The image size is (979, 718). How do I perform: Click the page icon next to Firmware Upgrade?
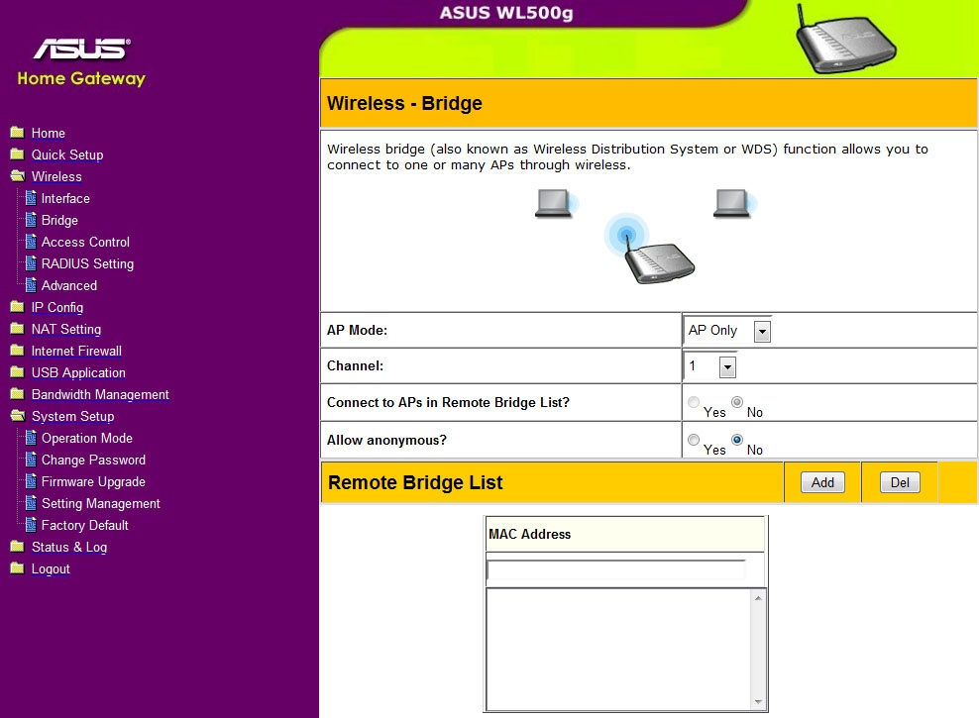point(31,481)
